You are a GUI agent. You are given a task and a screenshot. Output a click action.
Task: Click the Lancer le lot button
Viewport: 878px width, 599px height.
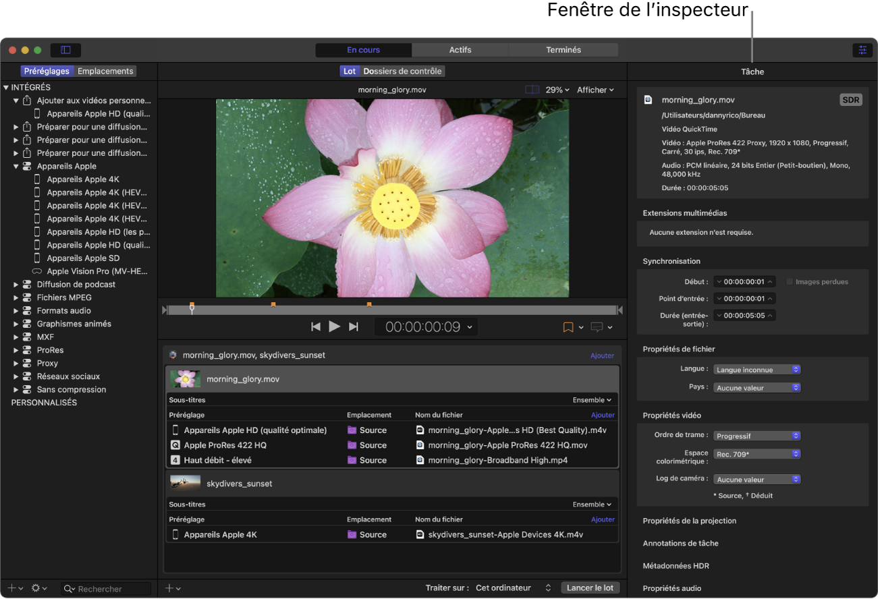pos(590,588)
